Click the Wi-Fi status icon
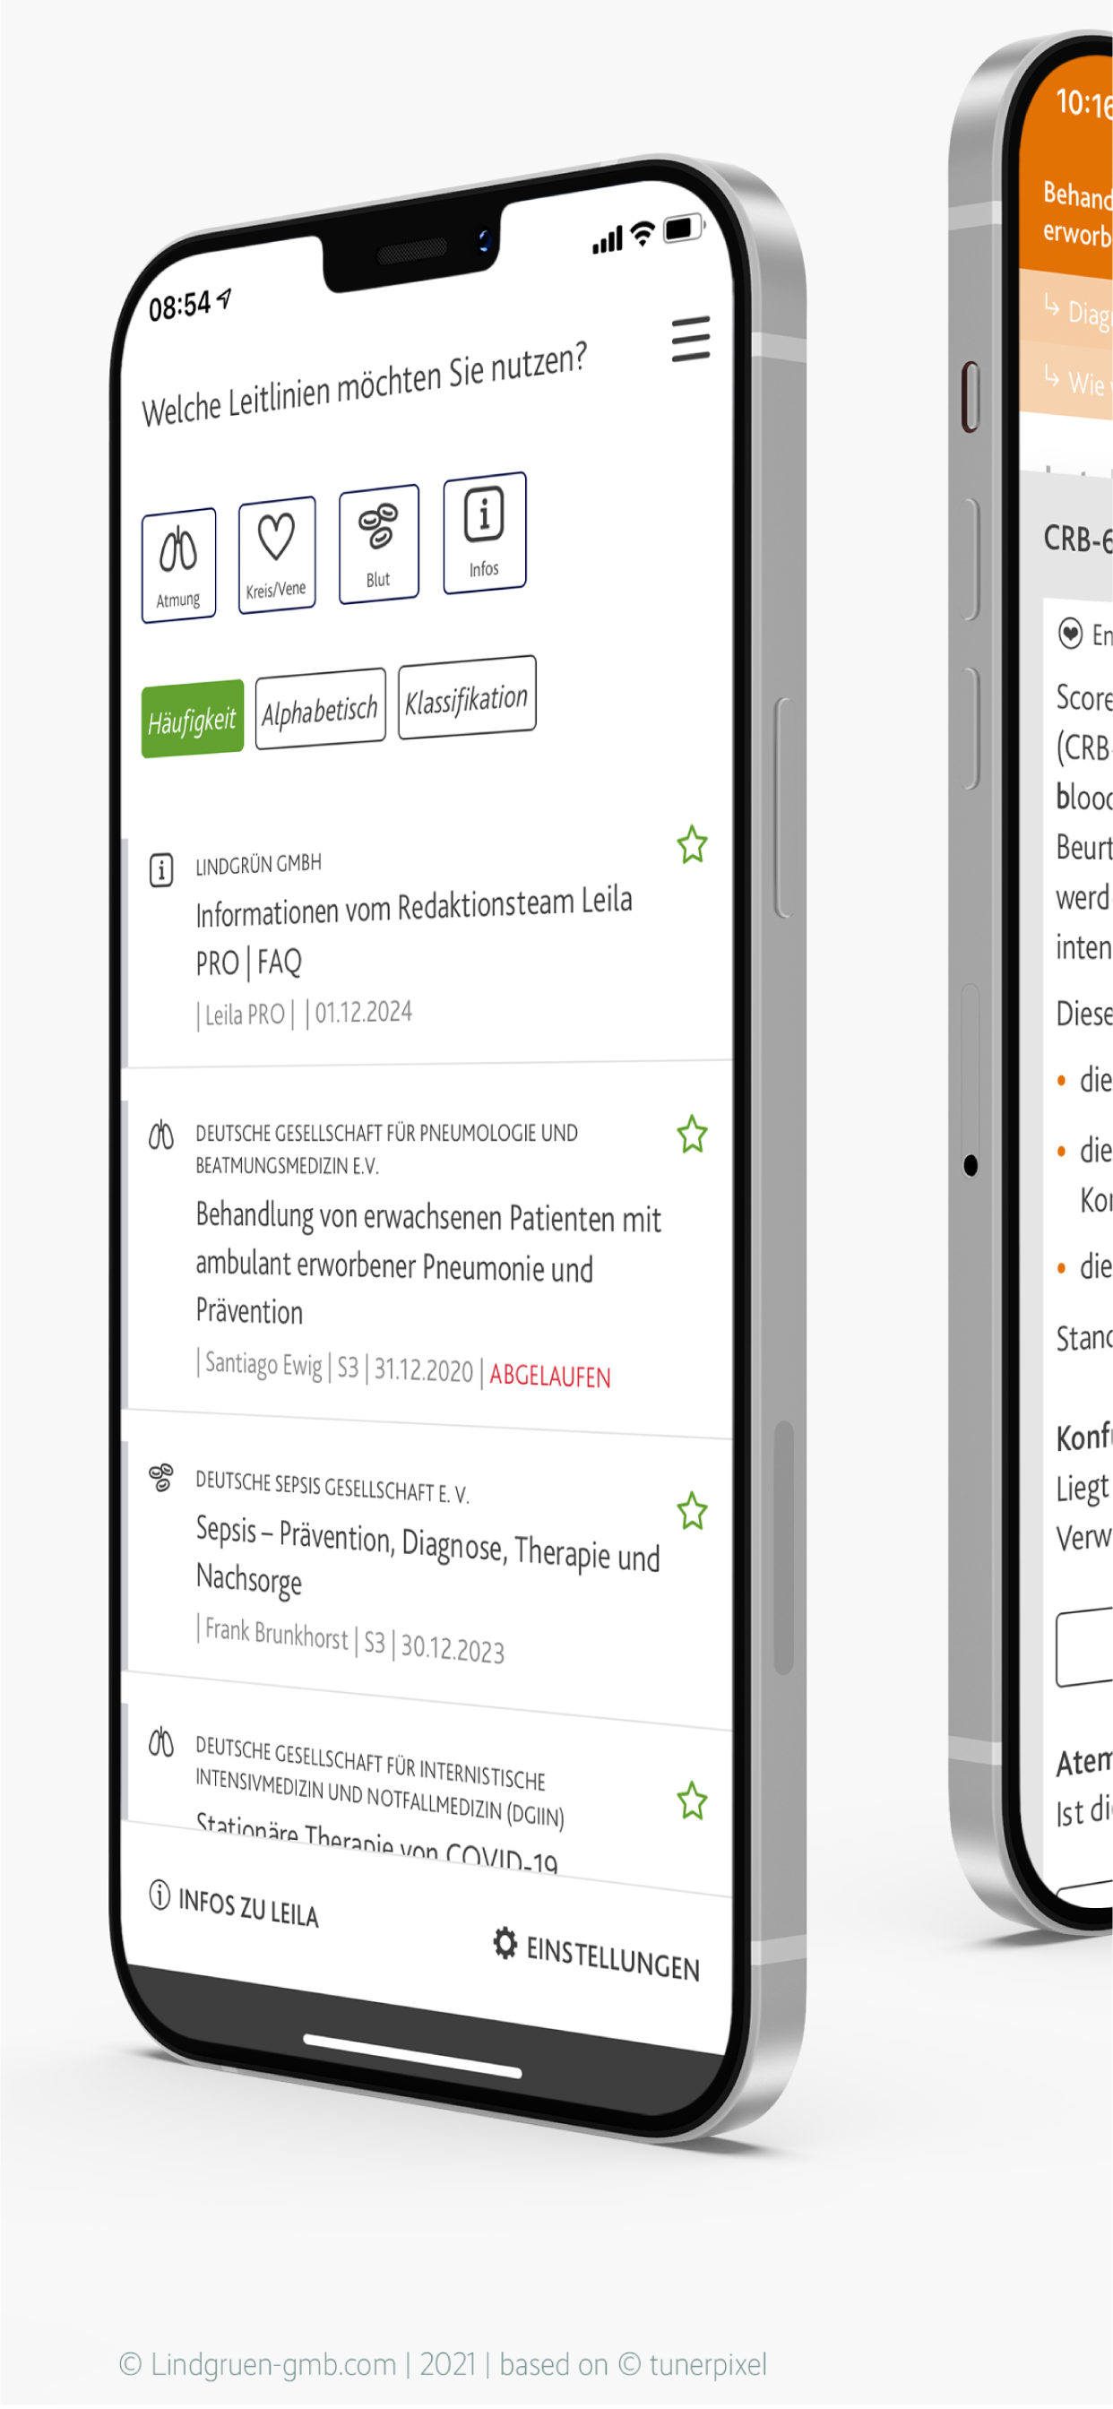The height and width of the screenshot is (2409, 1113). [643, 234]
